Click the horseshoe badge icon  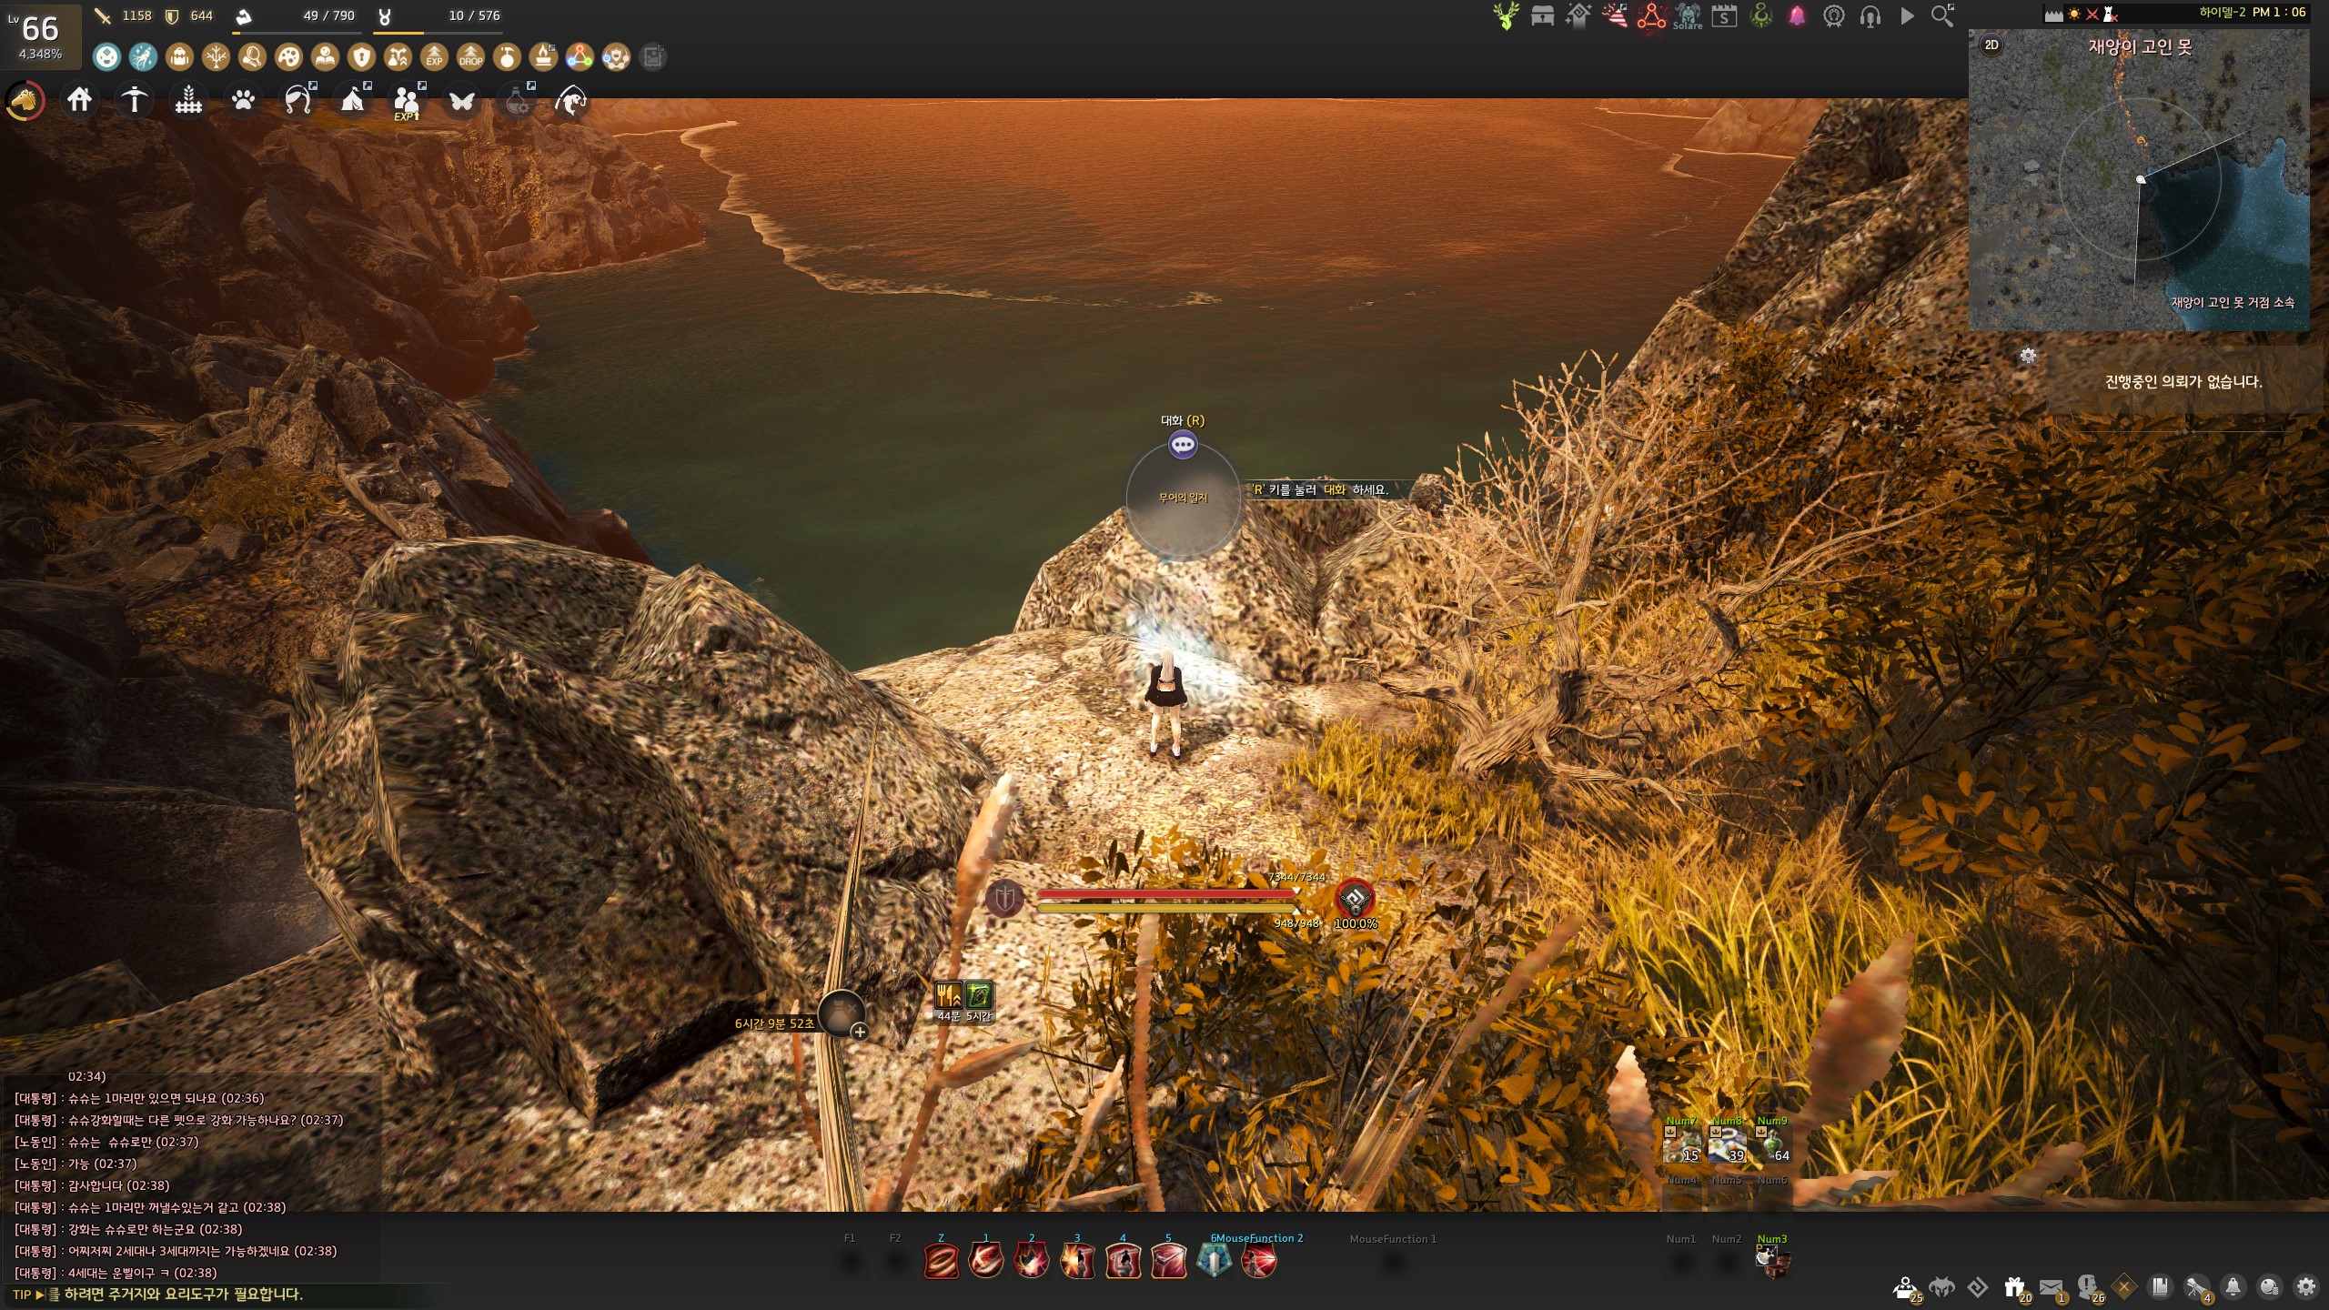[1833, 16]
